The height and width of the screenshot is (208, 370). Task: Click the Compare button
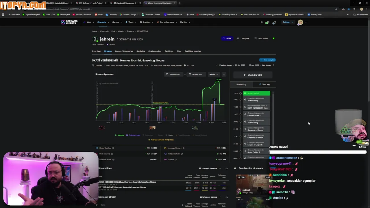tap(243, 38)
